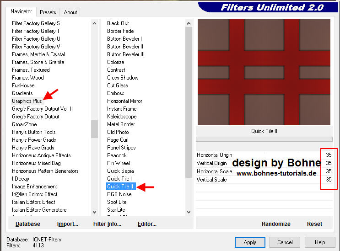Viewport: 340px width, 251px height.
Task: Choose Filter Factory Gallery T
Action: (36, 31)
